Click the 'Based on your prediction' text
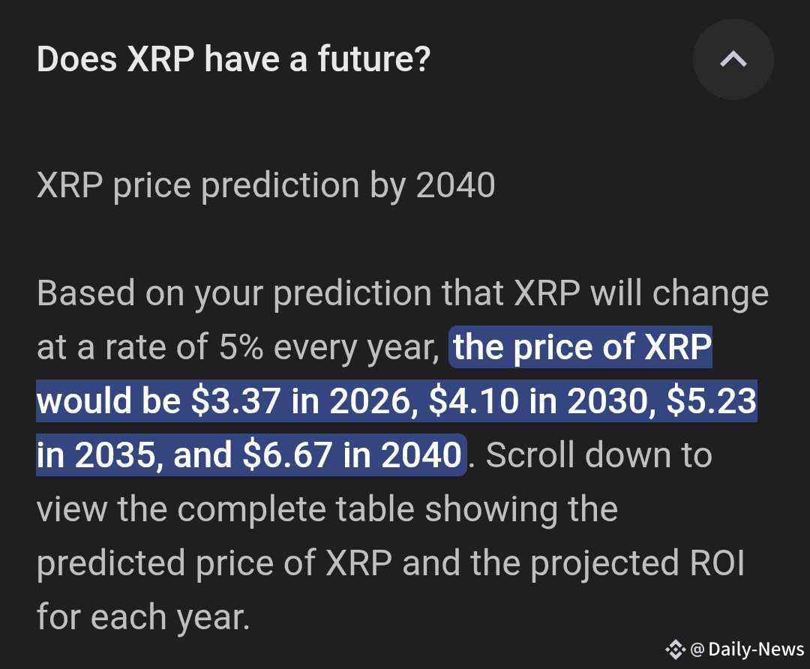Screen dimensions: 810x669 pos(234,294)
